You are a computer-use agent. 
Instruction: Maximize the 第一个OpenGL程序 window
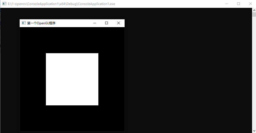click(x=106, y=23)
